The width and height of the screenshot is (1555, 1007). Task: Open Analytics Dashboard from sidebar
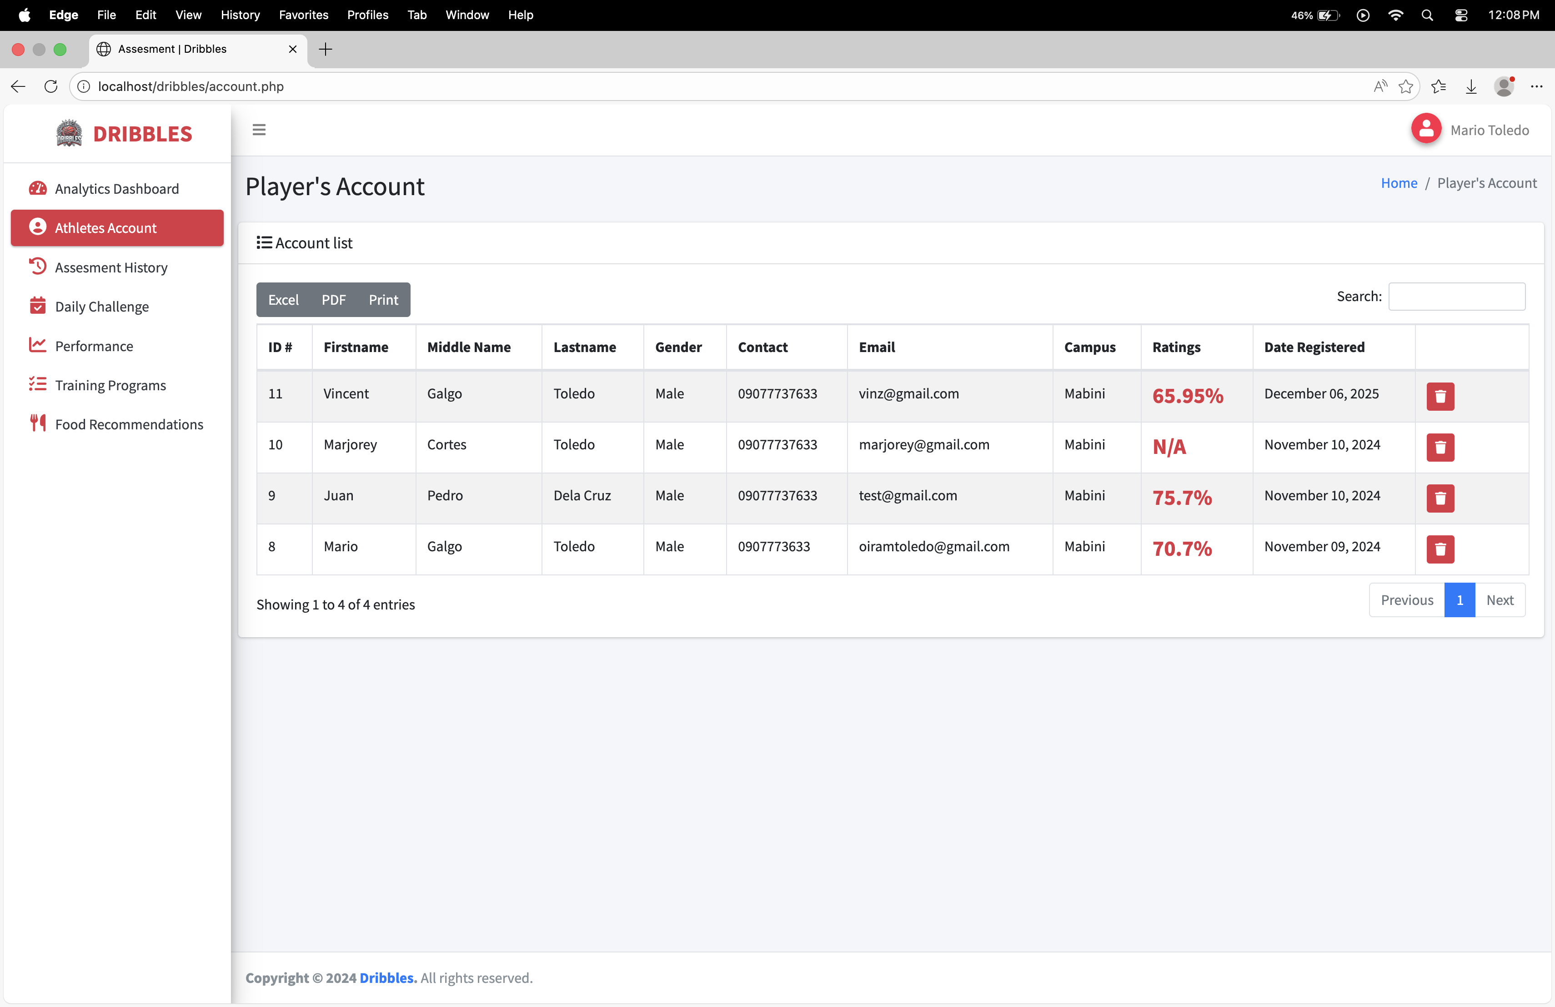(x=116, y=189)
